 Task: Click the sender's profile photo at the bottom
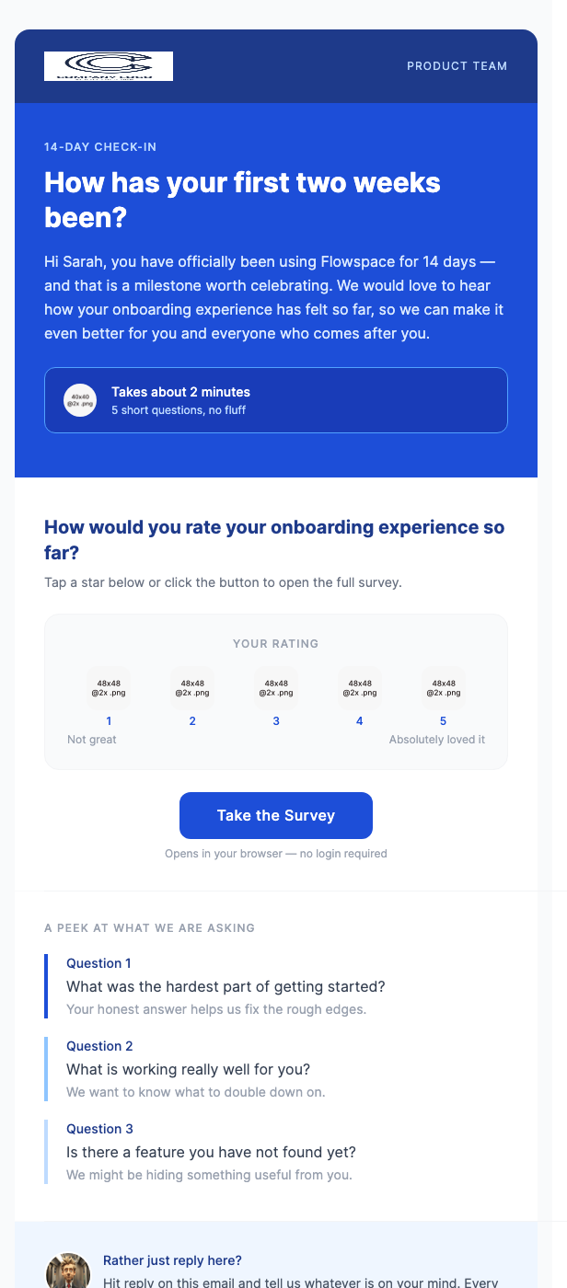pos(68,1271)
